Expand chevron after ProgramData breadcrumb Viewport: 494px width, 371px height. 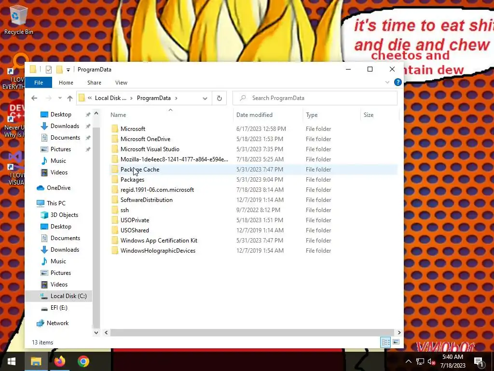(176, 98)
